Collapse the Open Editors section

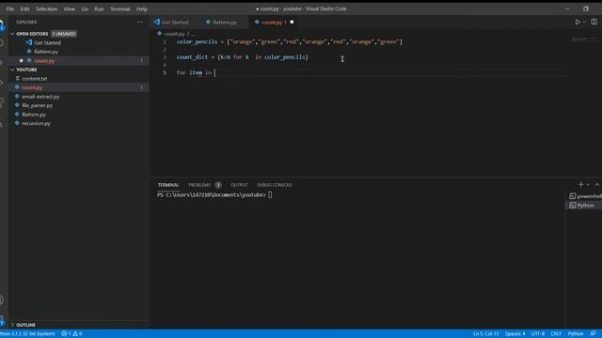12,34
